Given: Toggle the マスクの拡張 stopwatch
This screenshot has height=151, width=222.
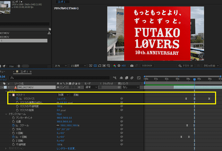Looking at the screenshot, I should (17, 110).
